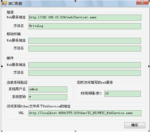Click the 移动终端 Web服务地址 input field
Image resolution: width=150 pixels, height=132 pixels.
[x=85, y=41]
